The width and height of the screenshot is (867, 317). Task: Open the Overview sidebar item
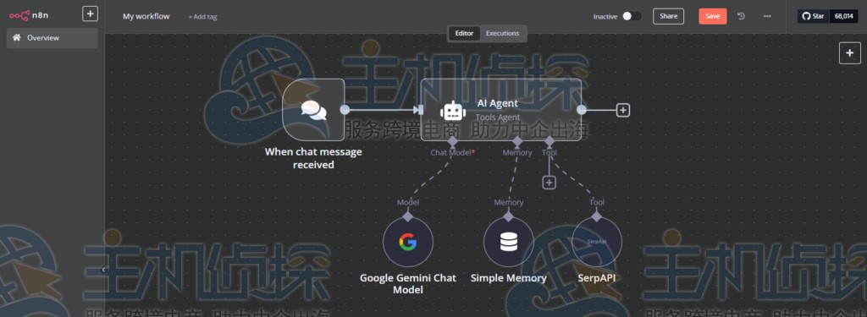(52, 38)
